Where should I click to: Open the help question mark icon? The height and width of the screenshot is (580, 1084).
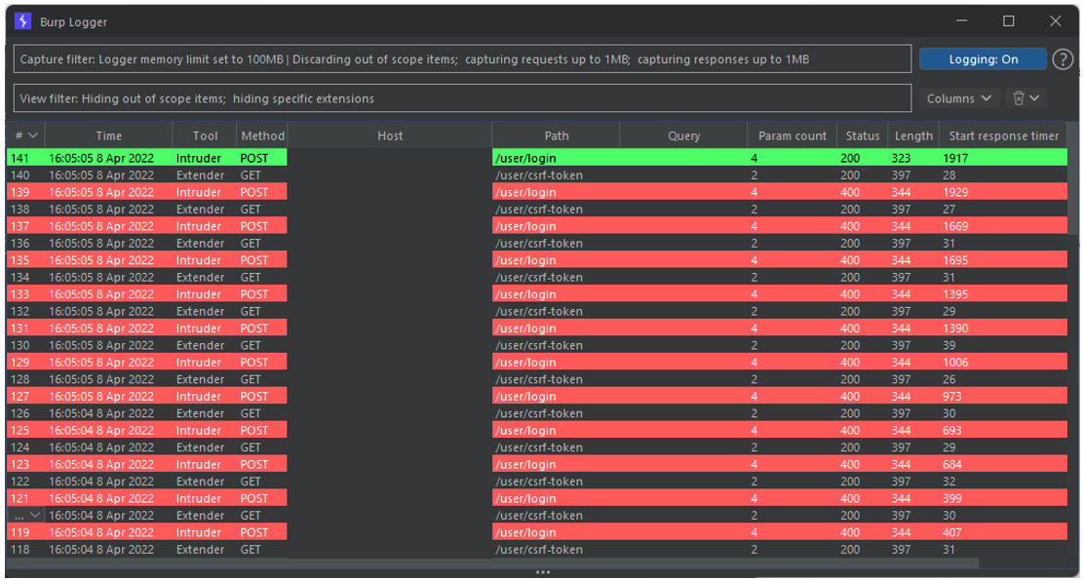1063,59
